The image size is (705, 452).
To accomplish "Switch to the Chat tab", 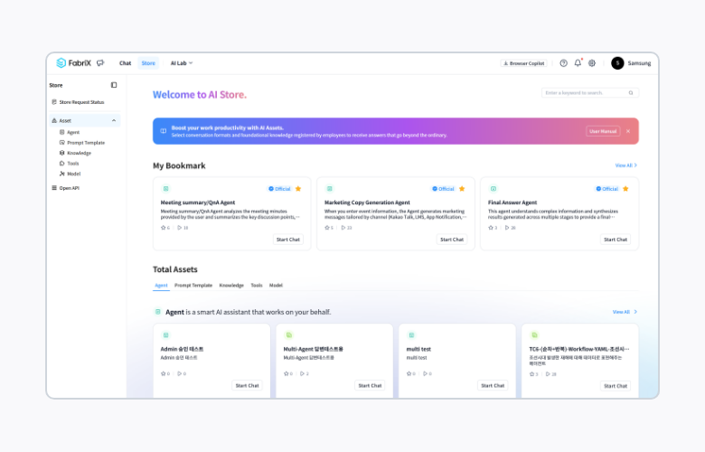I will 125,63.
